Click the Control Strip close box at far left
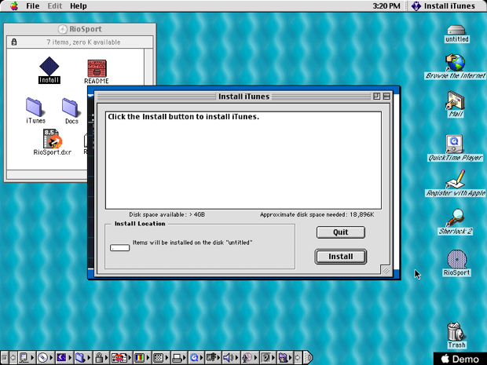 point(5,358)
